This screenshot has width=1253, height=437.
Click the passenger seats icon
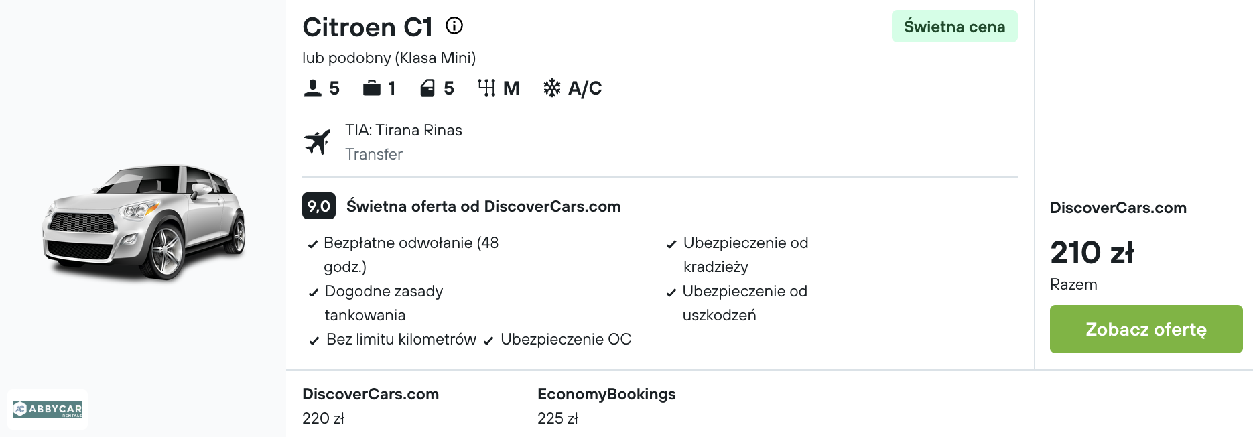(313, 88)
